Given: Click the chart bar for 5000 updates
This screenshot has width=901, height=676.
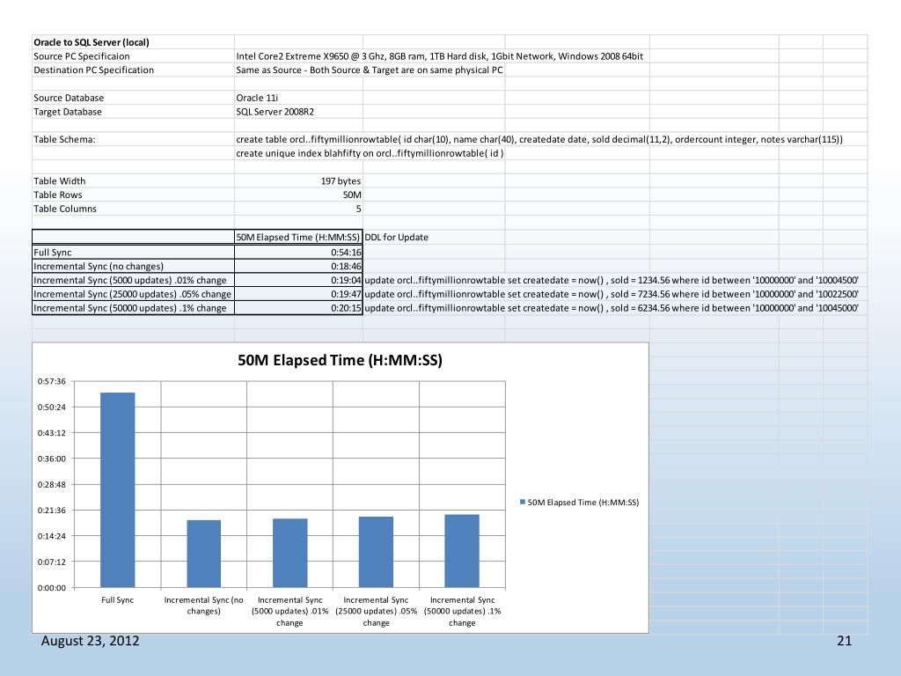Looking at the screenshot, I should (x=290, y=553).
